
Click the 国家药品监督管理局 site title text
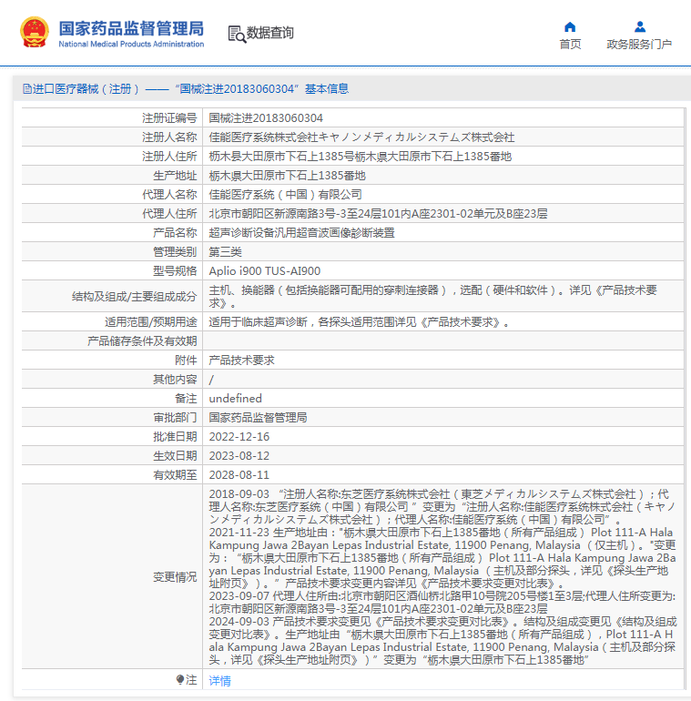(x=131, y=28)
